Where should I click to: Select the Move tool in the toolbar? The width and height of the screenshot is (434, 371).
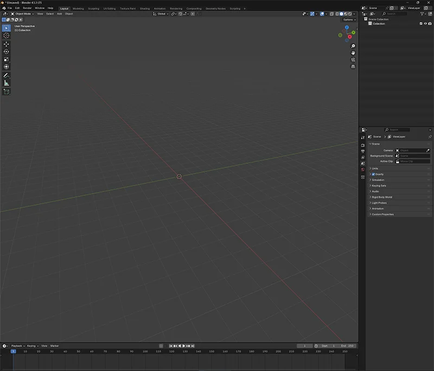coord(7,44)
